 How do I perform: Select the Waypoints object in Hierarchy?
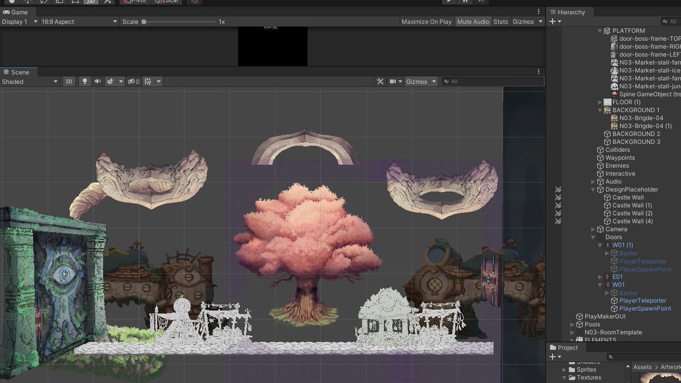tap(616, 158)
